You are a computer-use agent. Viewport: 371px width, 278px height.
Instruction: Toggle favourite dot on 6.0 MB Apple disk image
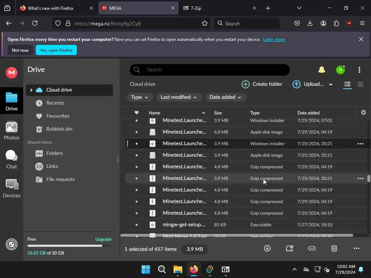coord(137,132)
